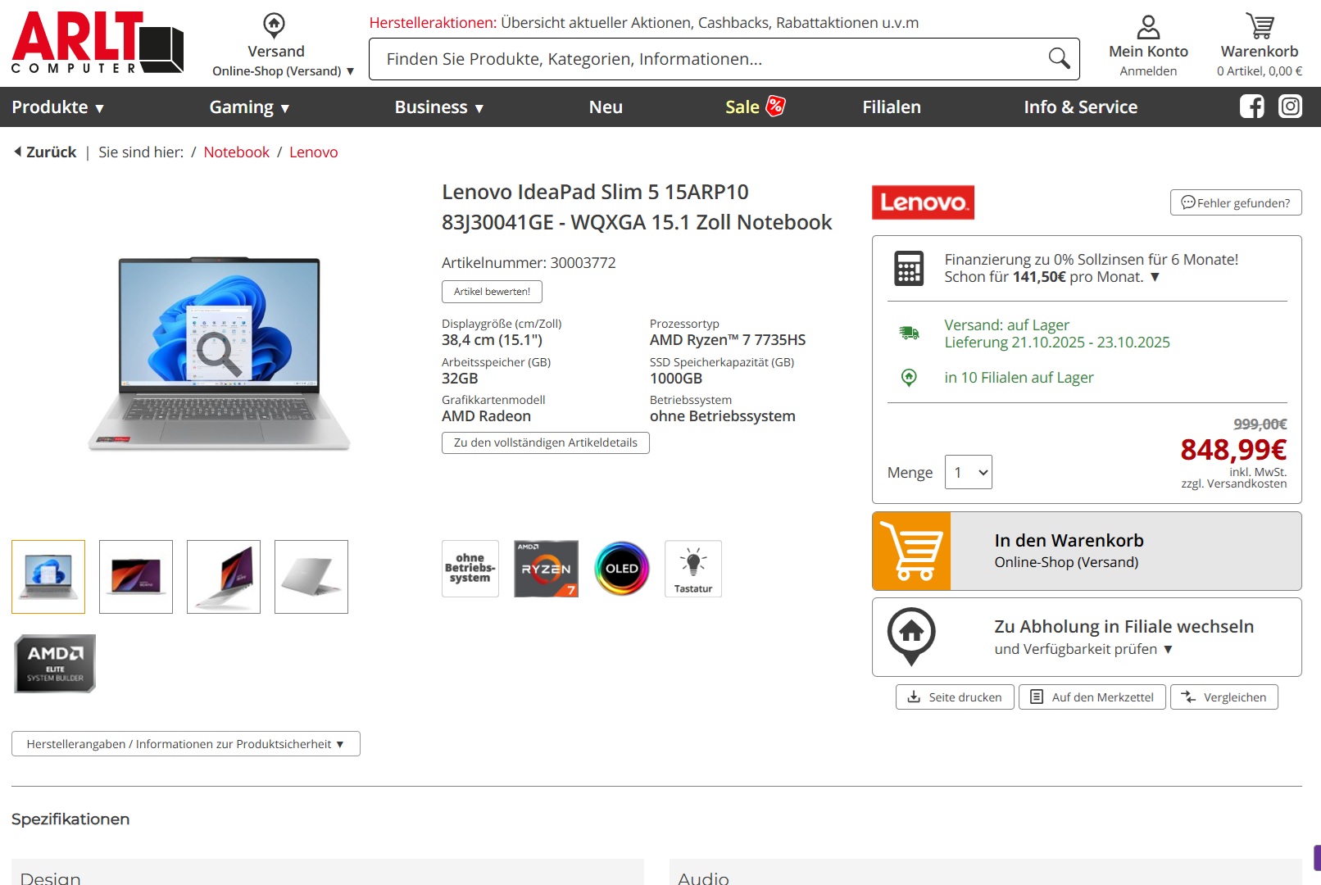Expand the Gaming menu
The height and width of the screenshot is (885, 1321).
click(250, 107)
